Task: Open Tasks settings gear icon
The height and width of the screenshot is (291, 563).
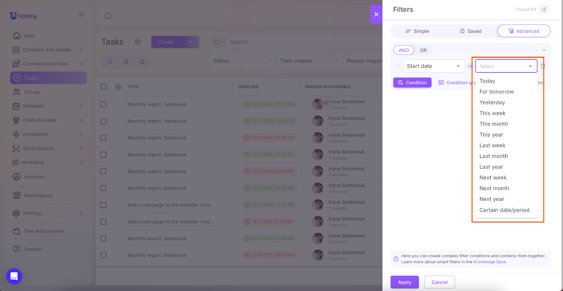Action: point(138,42)
